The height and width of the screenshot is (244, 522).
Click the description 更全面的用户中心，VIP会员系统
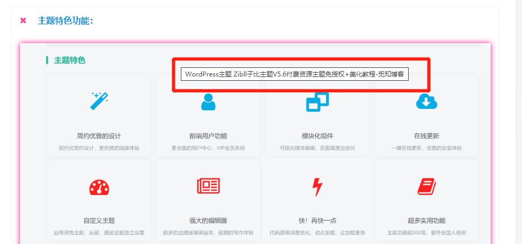point(208,148)
